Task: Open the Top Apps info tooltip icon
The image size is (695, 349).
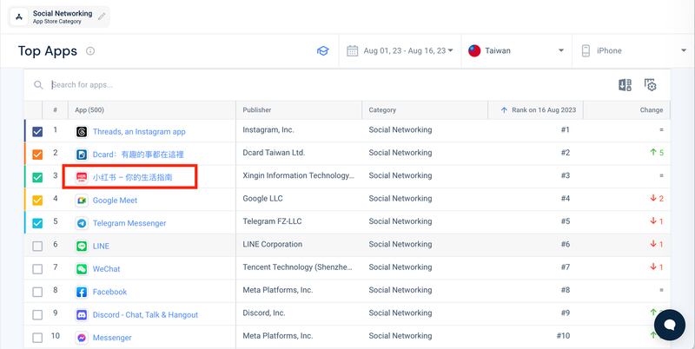Action: click(x=90, y=51)
